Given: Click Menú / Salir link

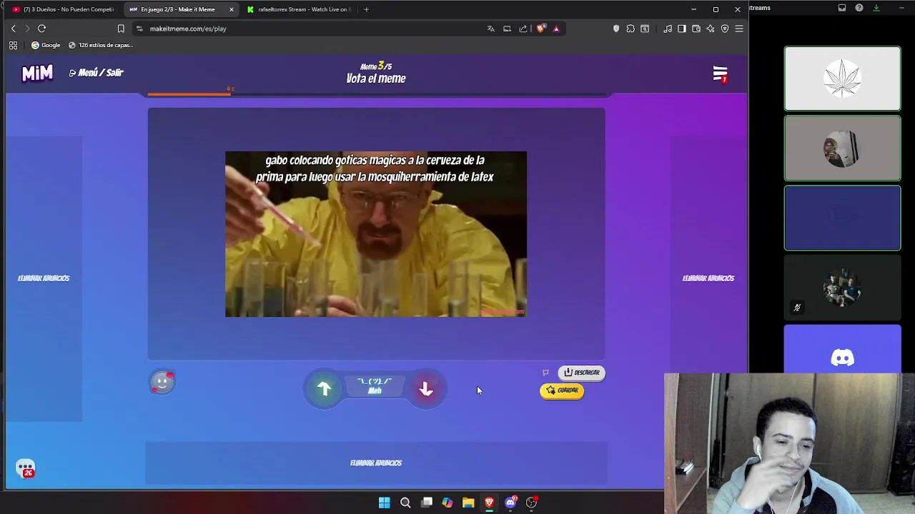Looking at the screenshot, I should (97, 73).
